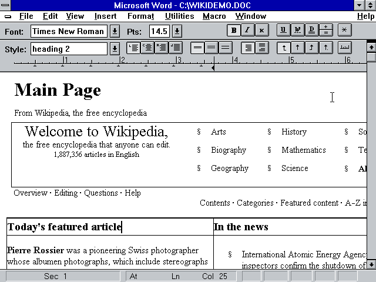Click the vertical scroll box thumb

371,57
